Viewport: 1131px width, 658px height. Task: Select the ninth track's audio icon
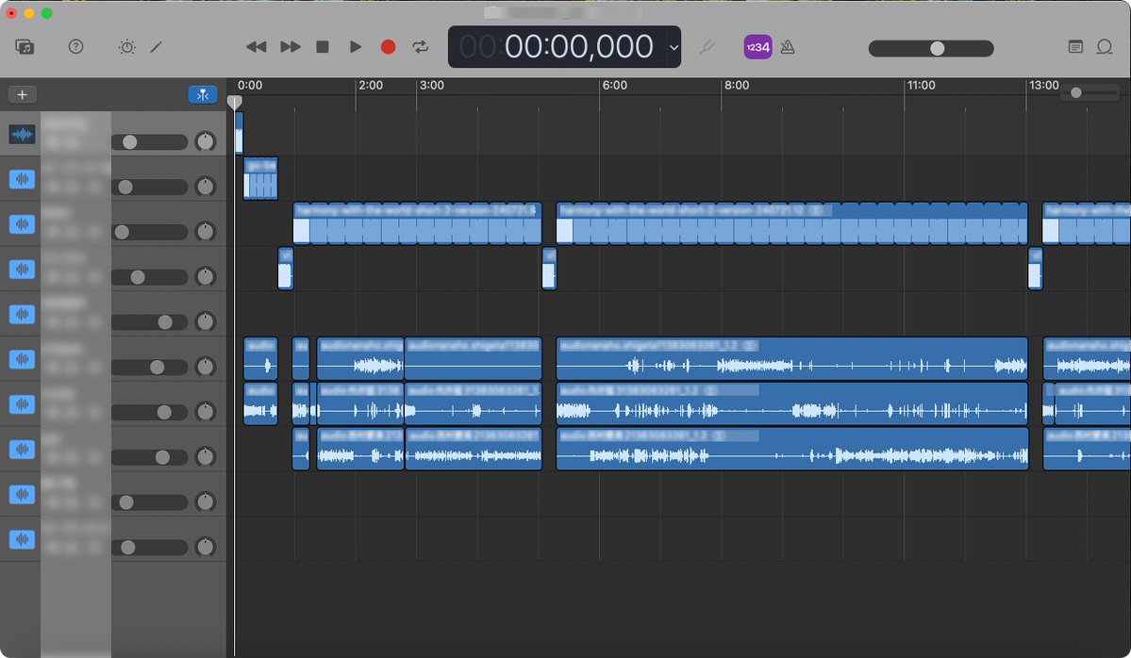pyautogui.click(x=23, y=494)
